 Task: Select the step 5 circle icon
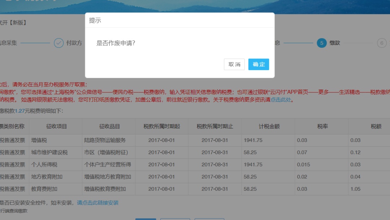pos(321,43)
